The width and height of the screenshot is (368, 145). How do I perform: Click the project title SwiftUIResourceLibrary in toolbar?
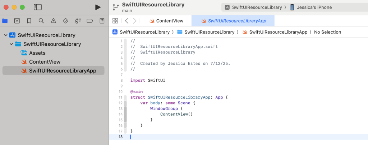point(153,5)
